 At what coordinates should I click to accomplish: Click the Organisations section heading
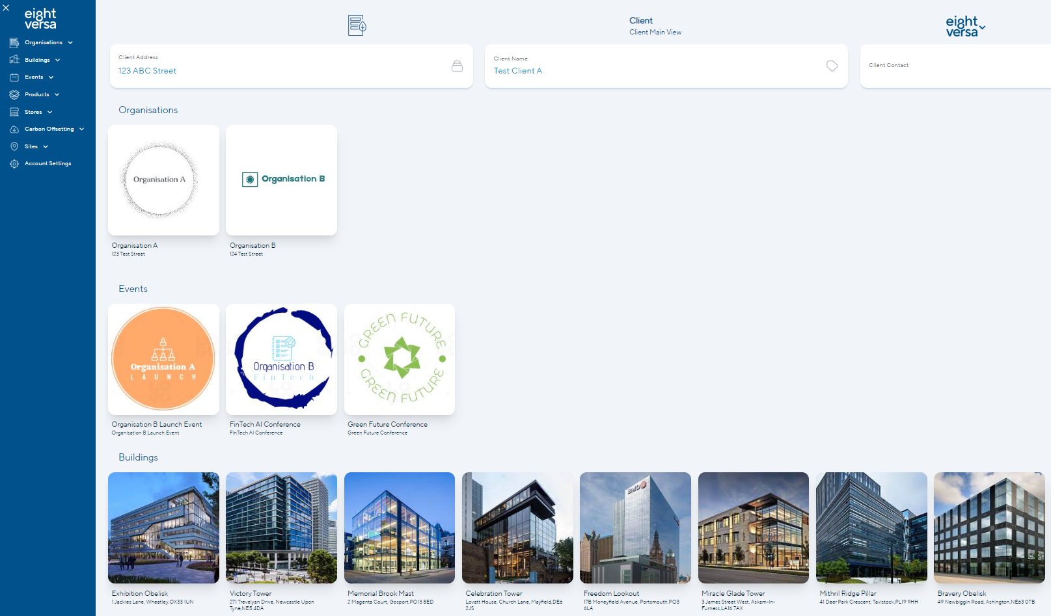148,110
